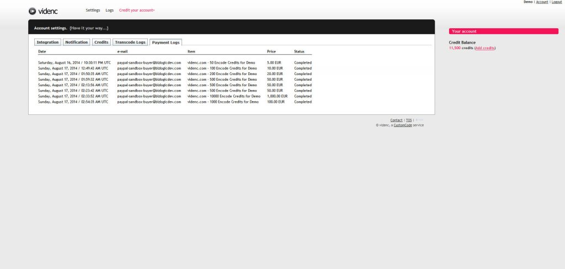Click the videnc play-button logo icon

click(x=33, y=11)
